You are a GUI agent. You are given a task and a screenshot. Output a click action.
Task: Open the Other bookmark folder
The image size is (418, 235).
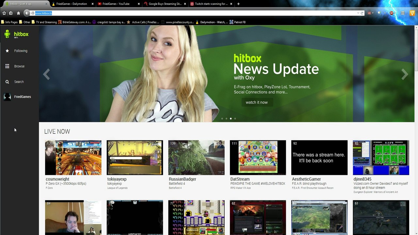point(24,22)
